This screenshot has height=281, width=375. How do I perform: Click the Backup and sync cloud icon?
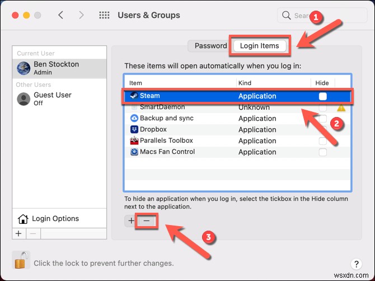coord(134,118)
